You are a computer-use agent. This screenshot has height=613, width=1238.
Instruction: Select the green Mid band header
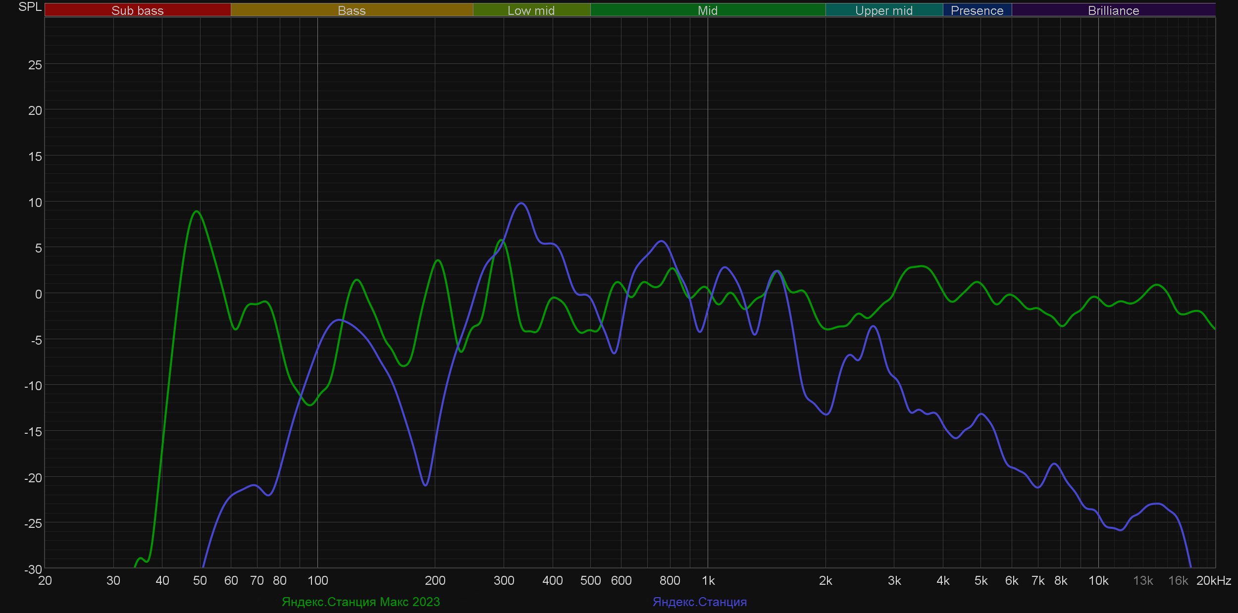click(x=707, y=10)
